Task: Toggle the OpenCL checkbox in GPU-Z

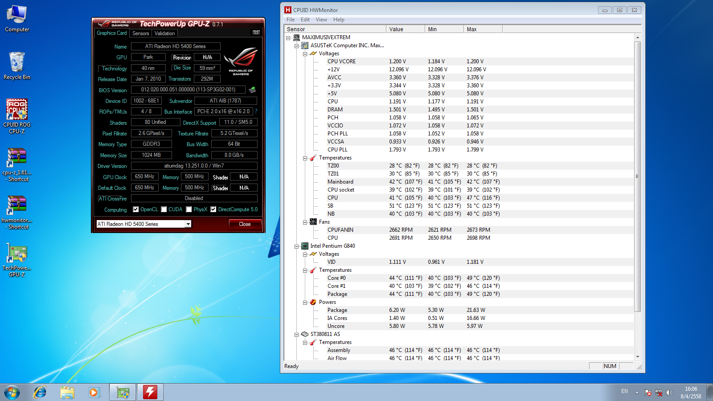Action: pyautogui.click(x=136, y=209)
